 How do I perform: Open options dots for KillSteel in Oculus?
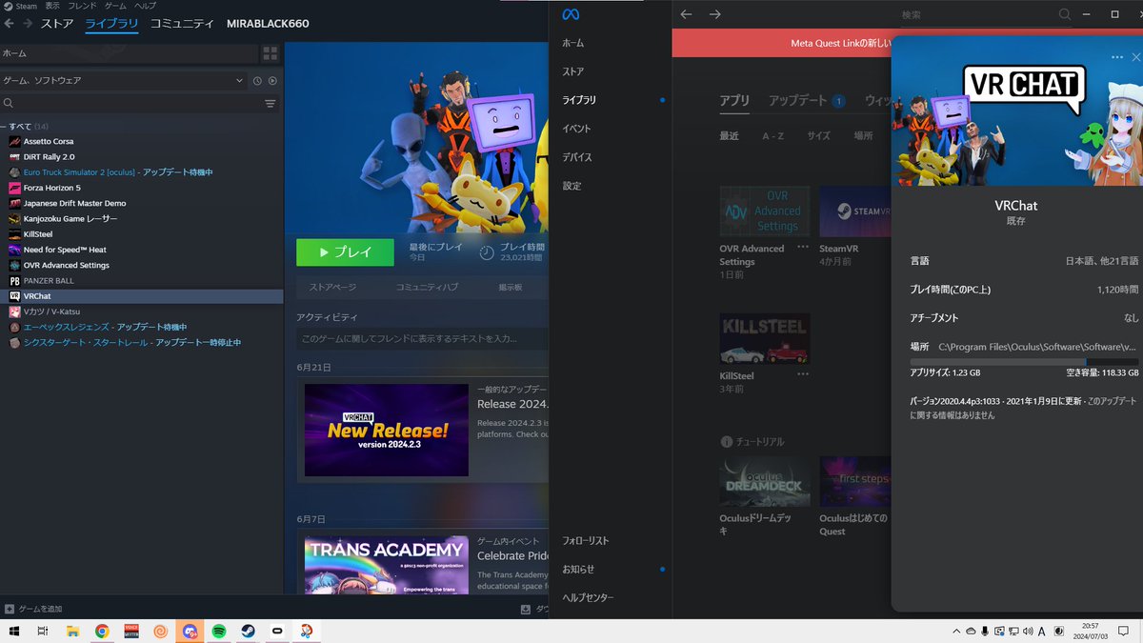[802, 374]
